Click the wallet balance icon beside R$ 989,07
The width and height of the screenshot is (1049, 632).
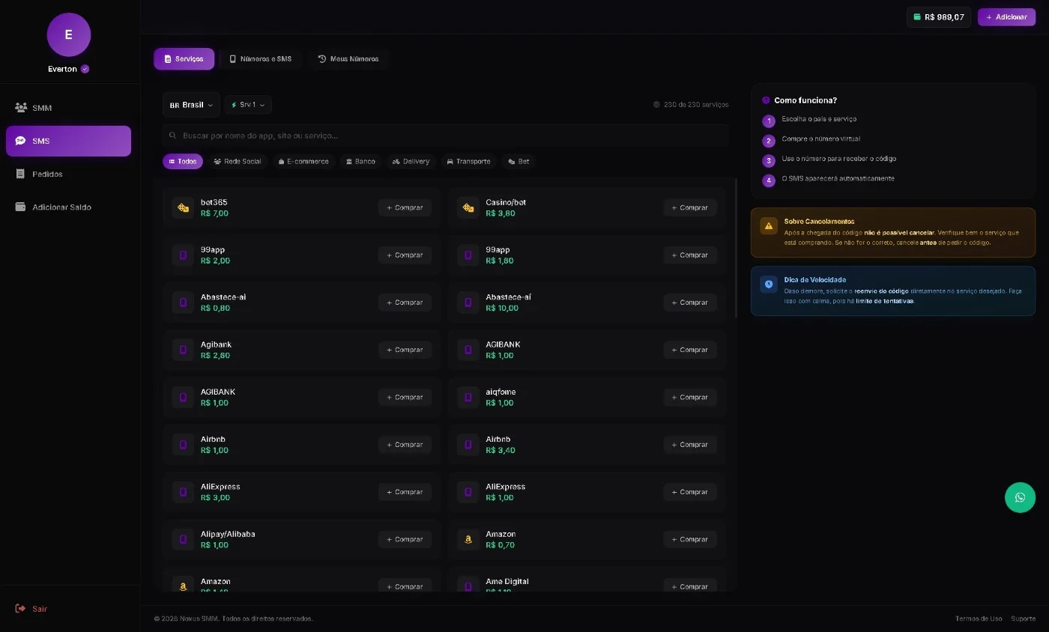point(917,16)
